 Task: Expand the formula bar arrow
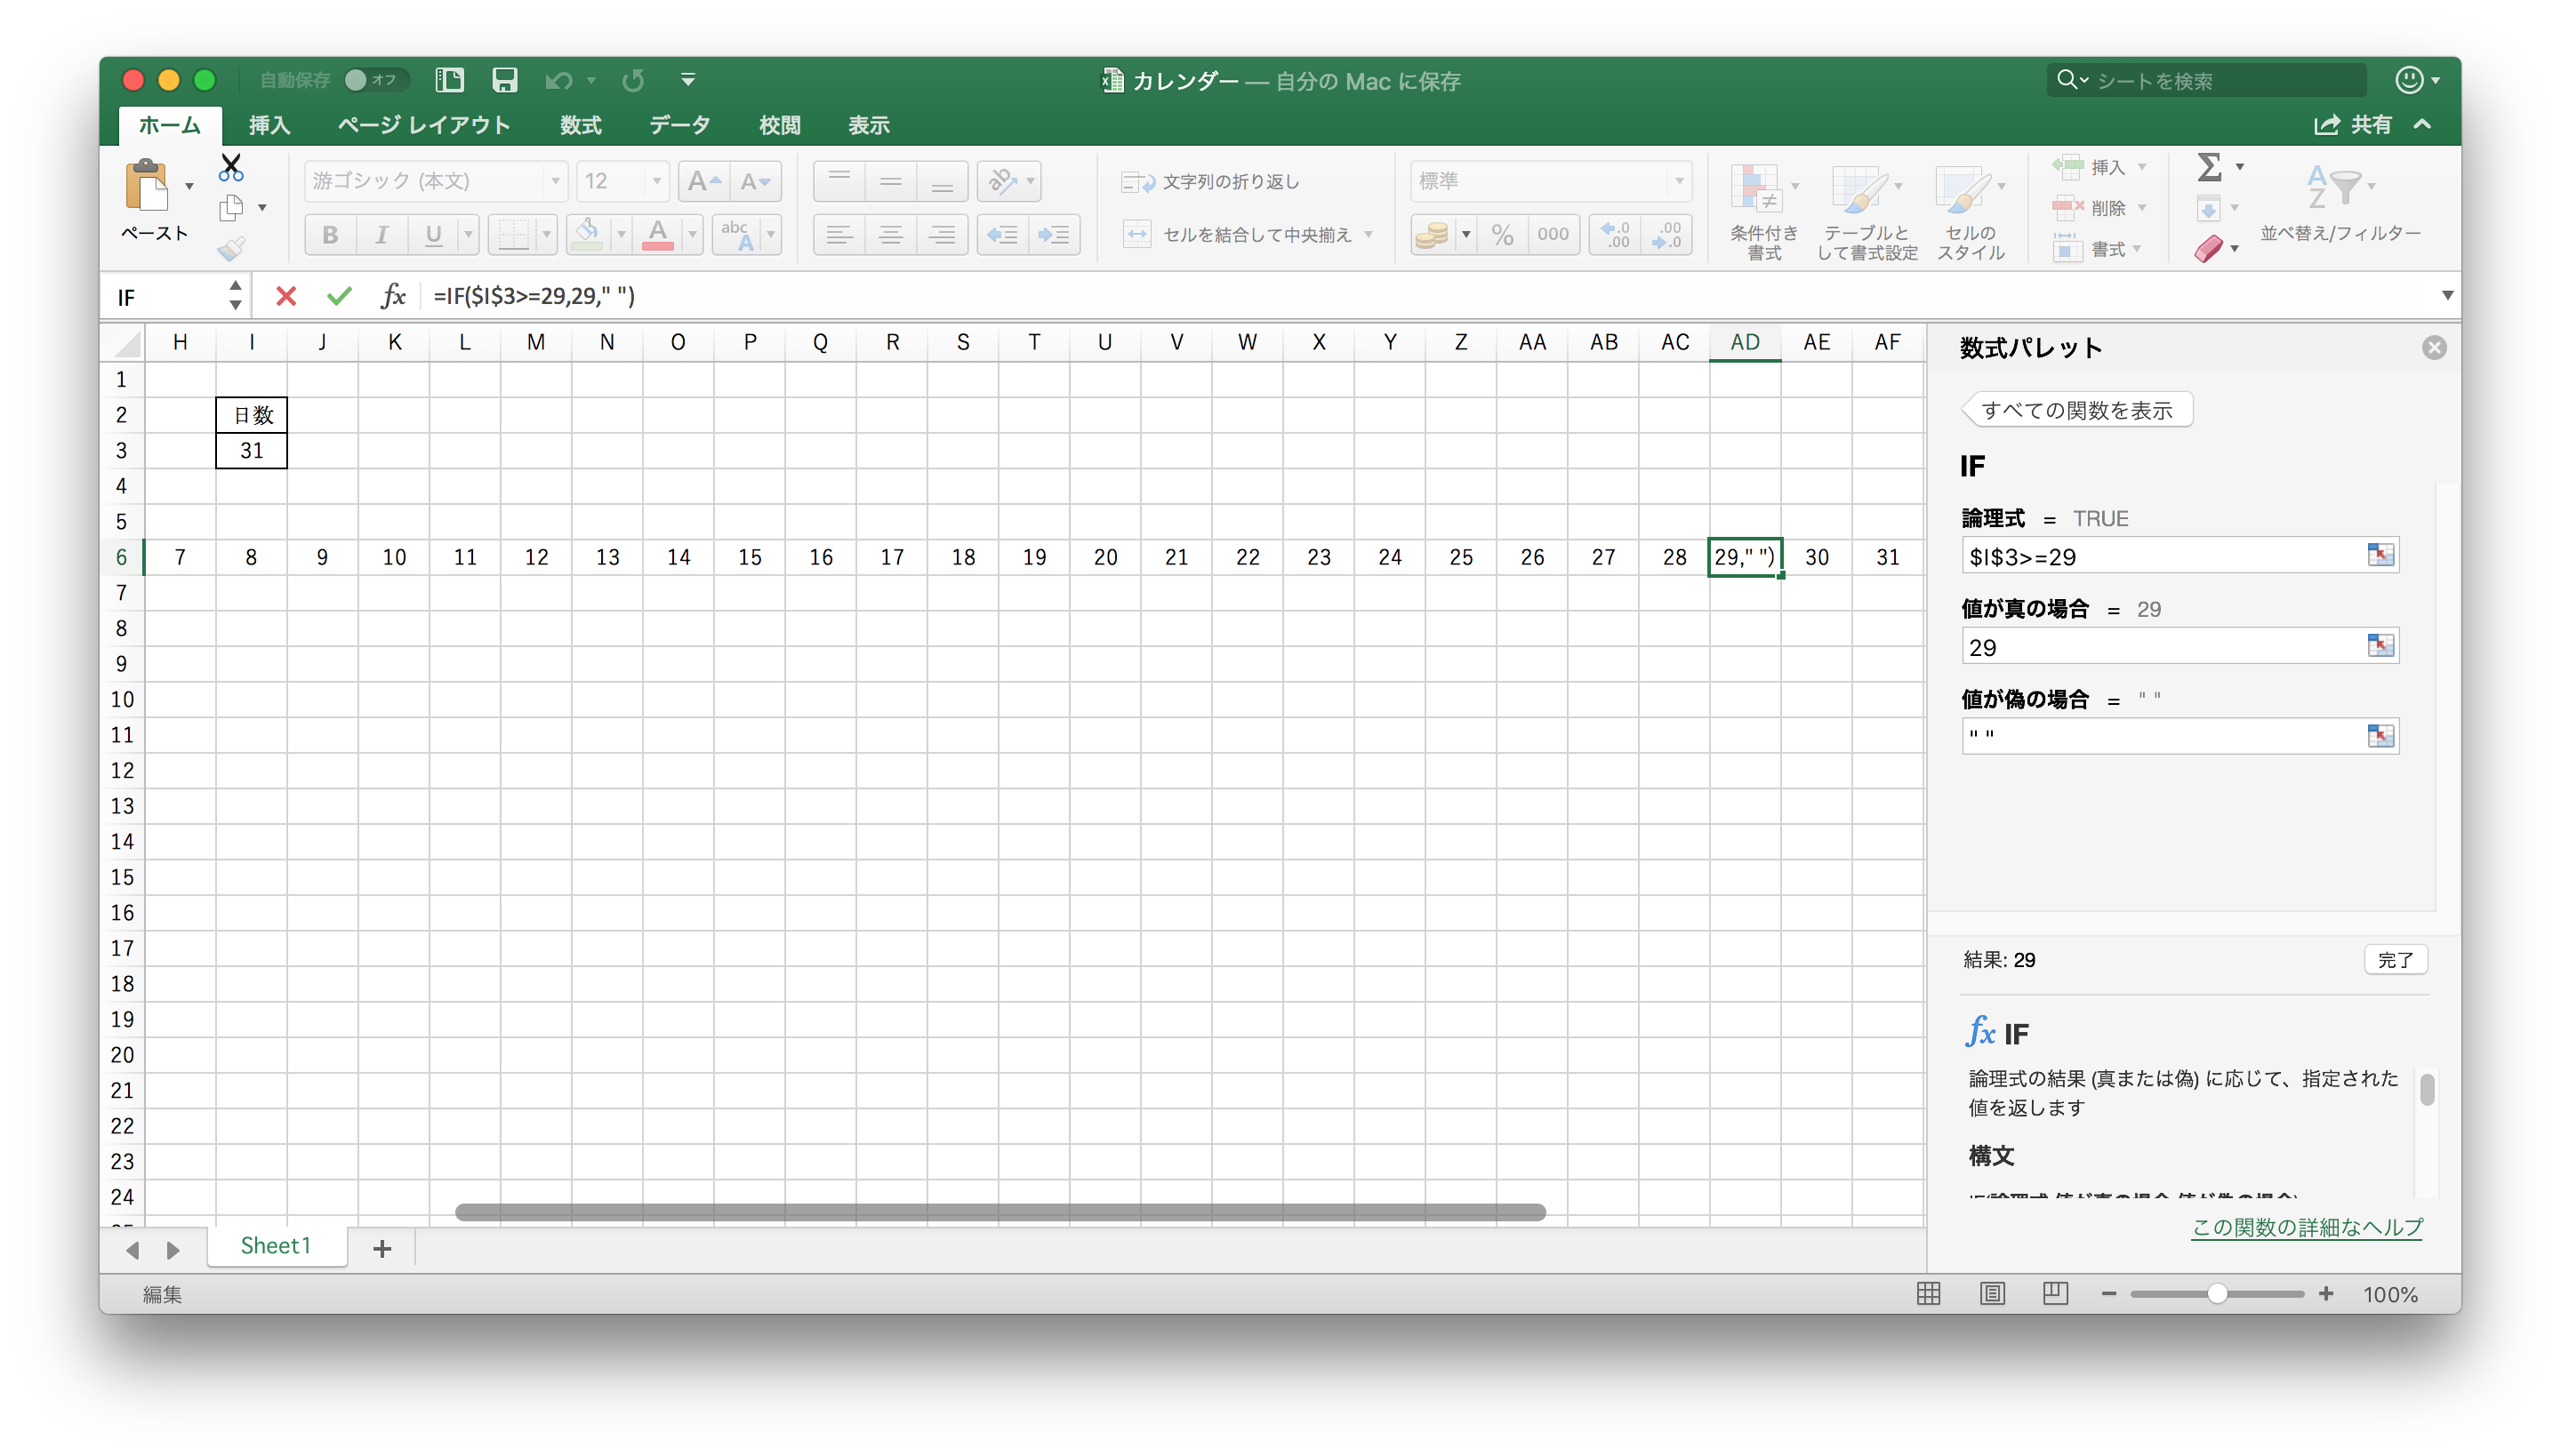pos(2447,296)
